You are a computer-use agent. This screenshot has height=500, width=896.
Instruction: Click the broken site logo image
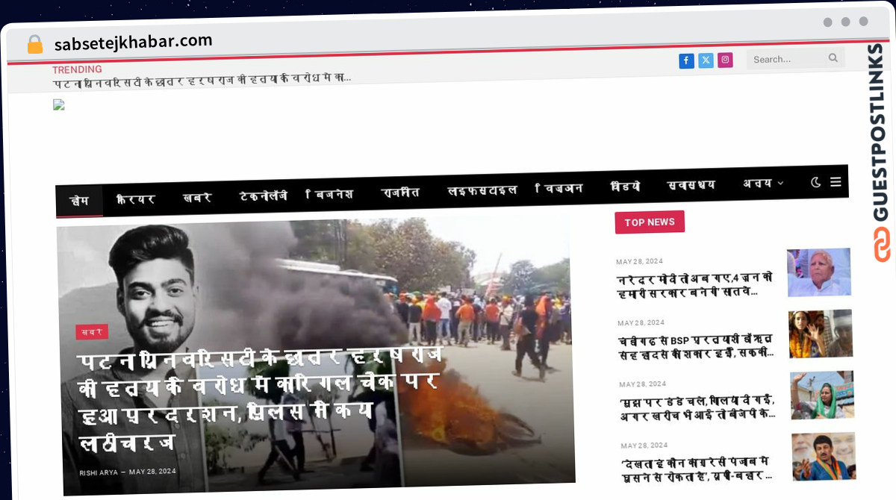click(x=59, y=105)
